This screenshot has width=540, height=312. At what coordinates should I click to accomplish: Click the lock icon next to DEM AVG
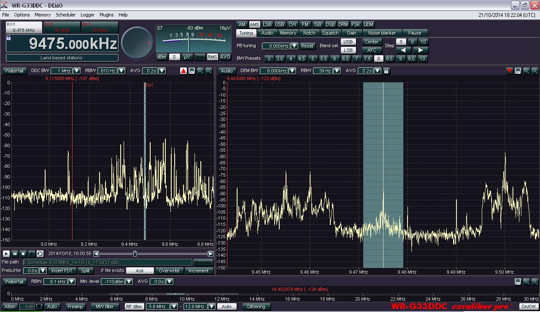pyautogui.click(x=386, y=71)
